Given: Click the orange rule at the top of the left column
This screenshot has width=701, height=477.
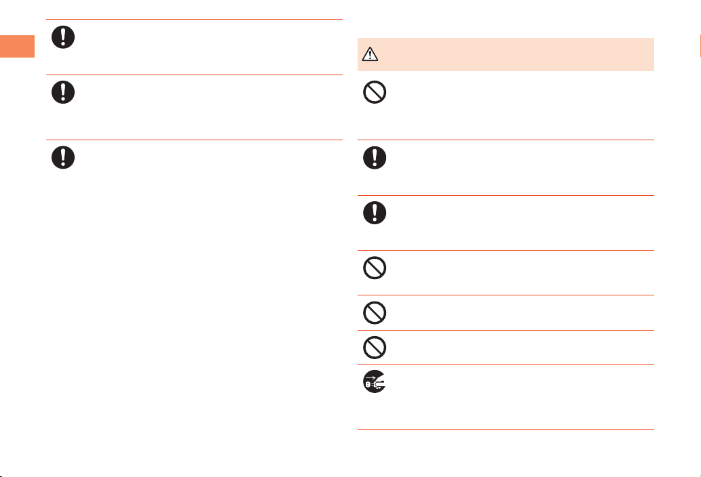Looking at the screenshot, I should pyautogui.click(x=195, y=19).
